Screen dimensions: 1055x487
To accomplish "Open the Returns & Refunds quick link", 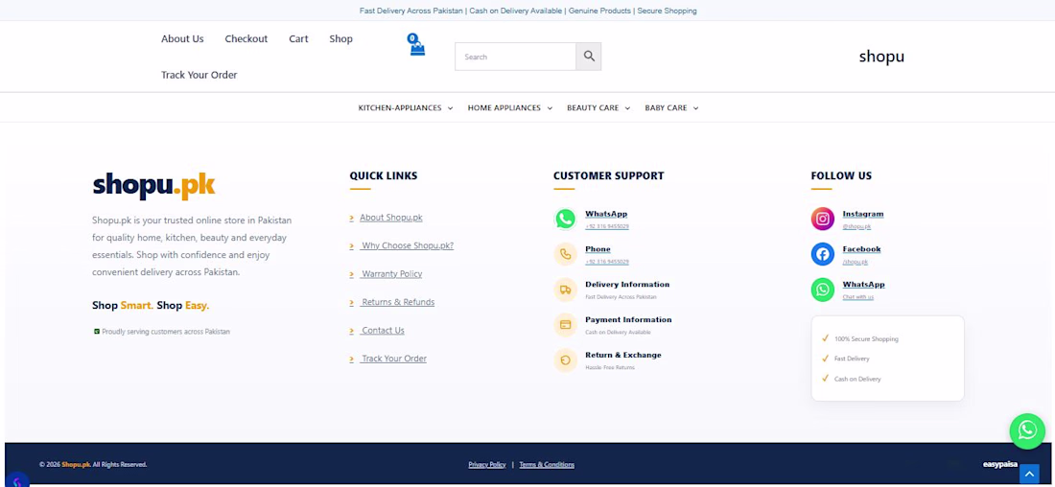I will [398, 302].
